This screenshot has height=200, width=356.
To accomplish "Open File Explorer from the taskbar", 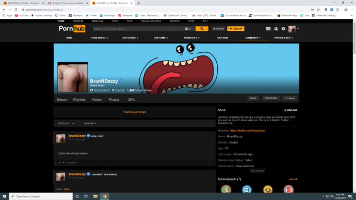I will coord(95,196).
